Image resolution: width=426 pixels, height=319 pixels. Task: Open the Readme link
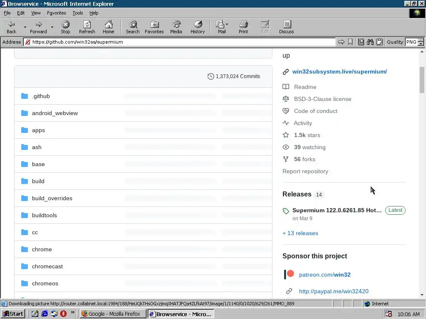[x=305, y=87]
